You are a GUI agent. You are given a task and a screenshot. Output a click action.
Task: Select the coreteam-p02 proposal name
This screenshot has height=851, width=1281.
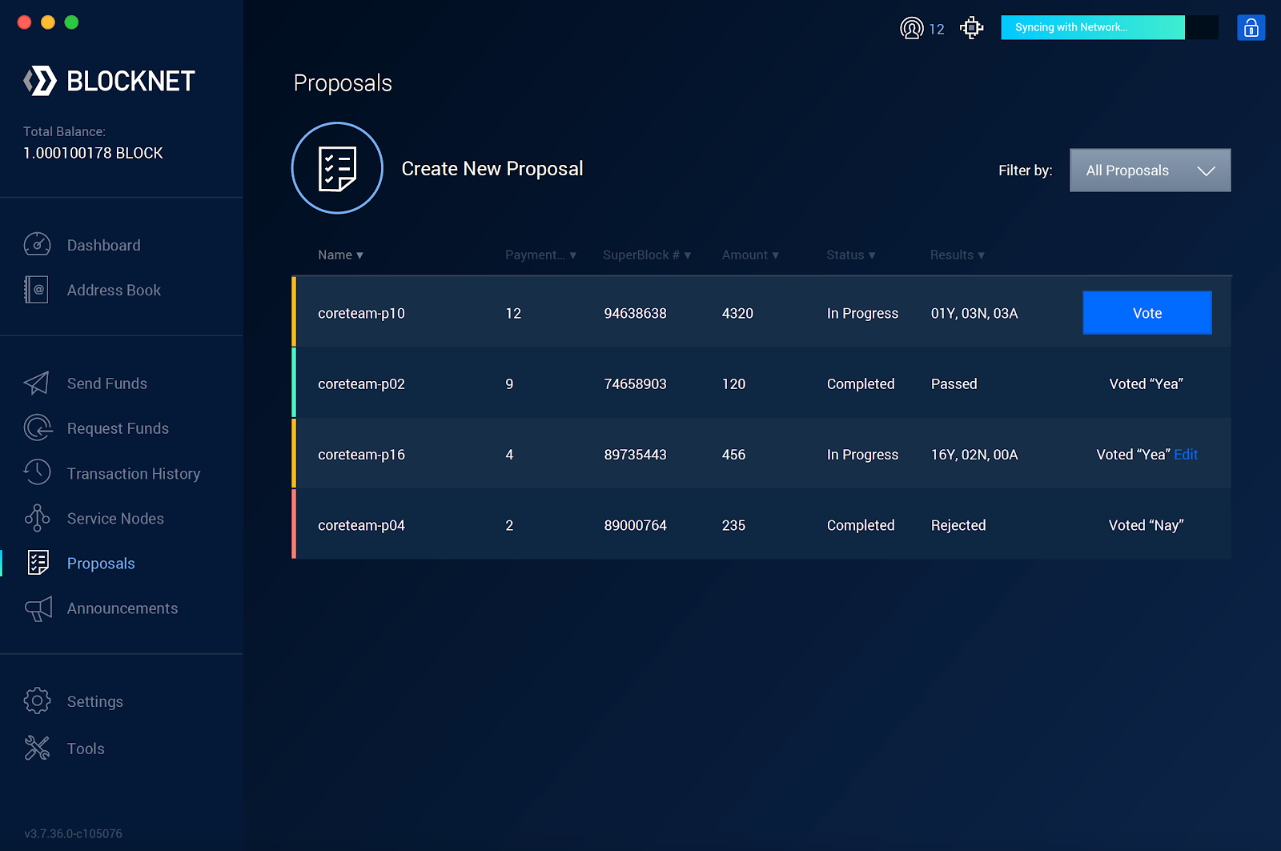(x=361, y=384)
